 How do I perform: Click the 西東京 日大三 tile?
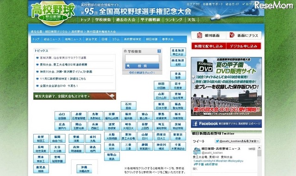[x=161, y=136]
